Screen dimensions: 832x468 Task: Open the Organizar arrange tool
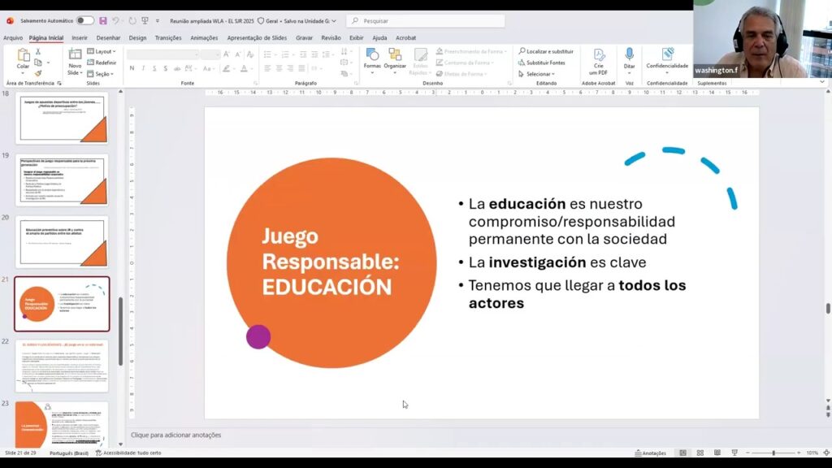coord(395,57)
